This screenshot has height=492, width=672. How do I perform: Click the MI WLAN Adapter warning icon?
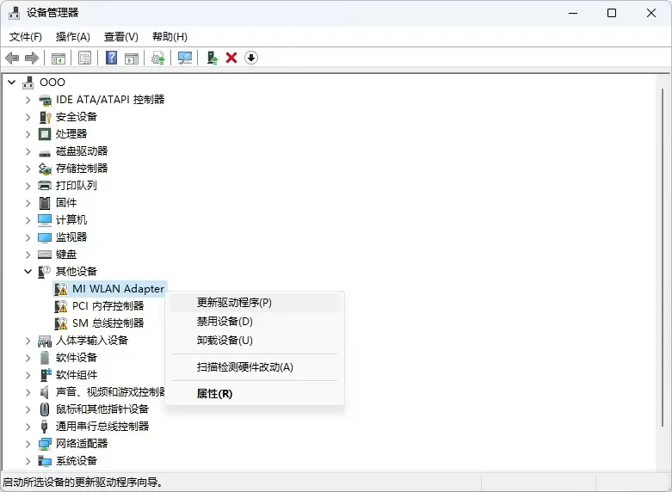(61, 289)
